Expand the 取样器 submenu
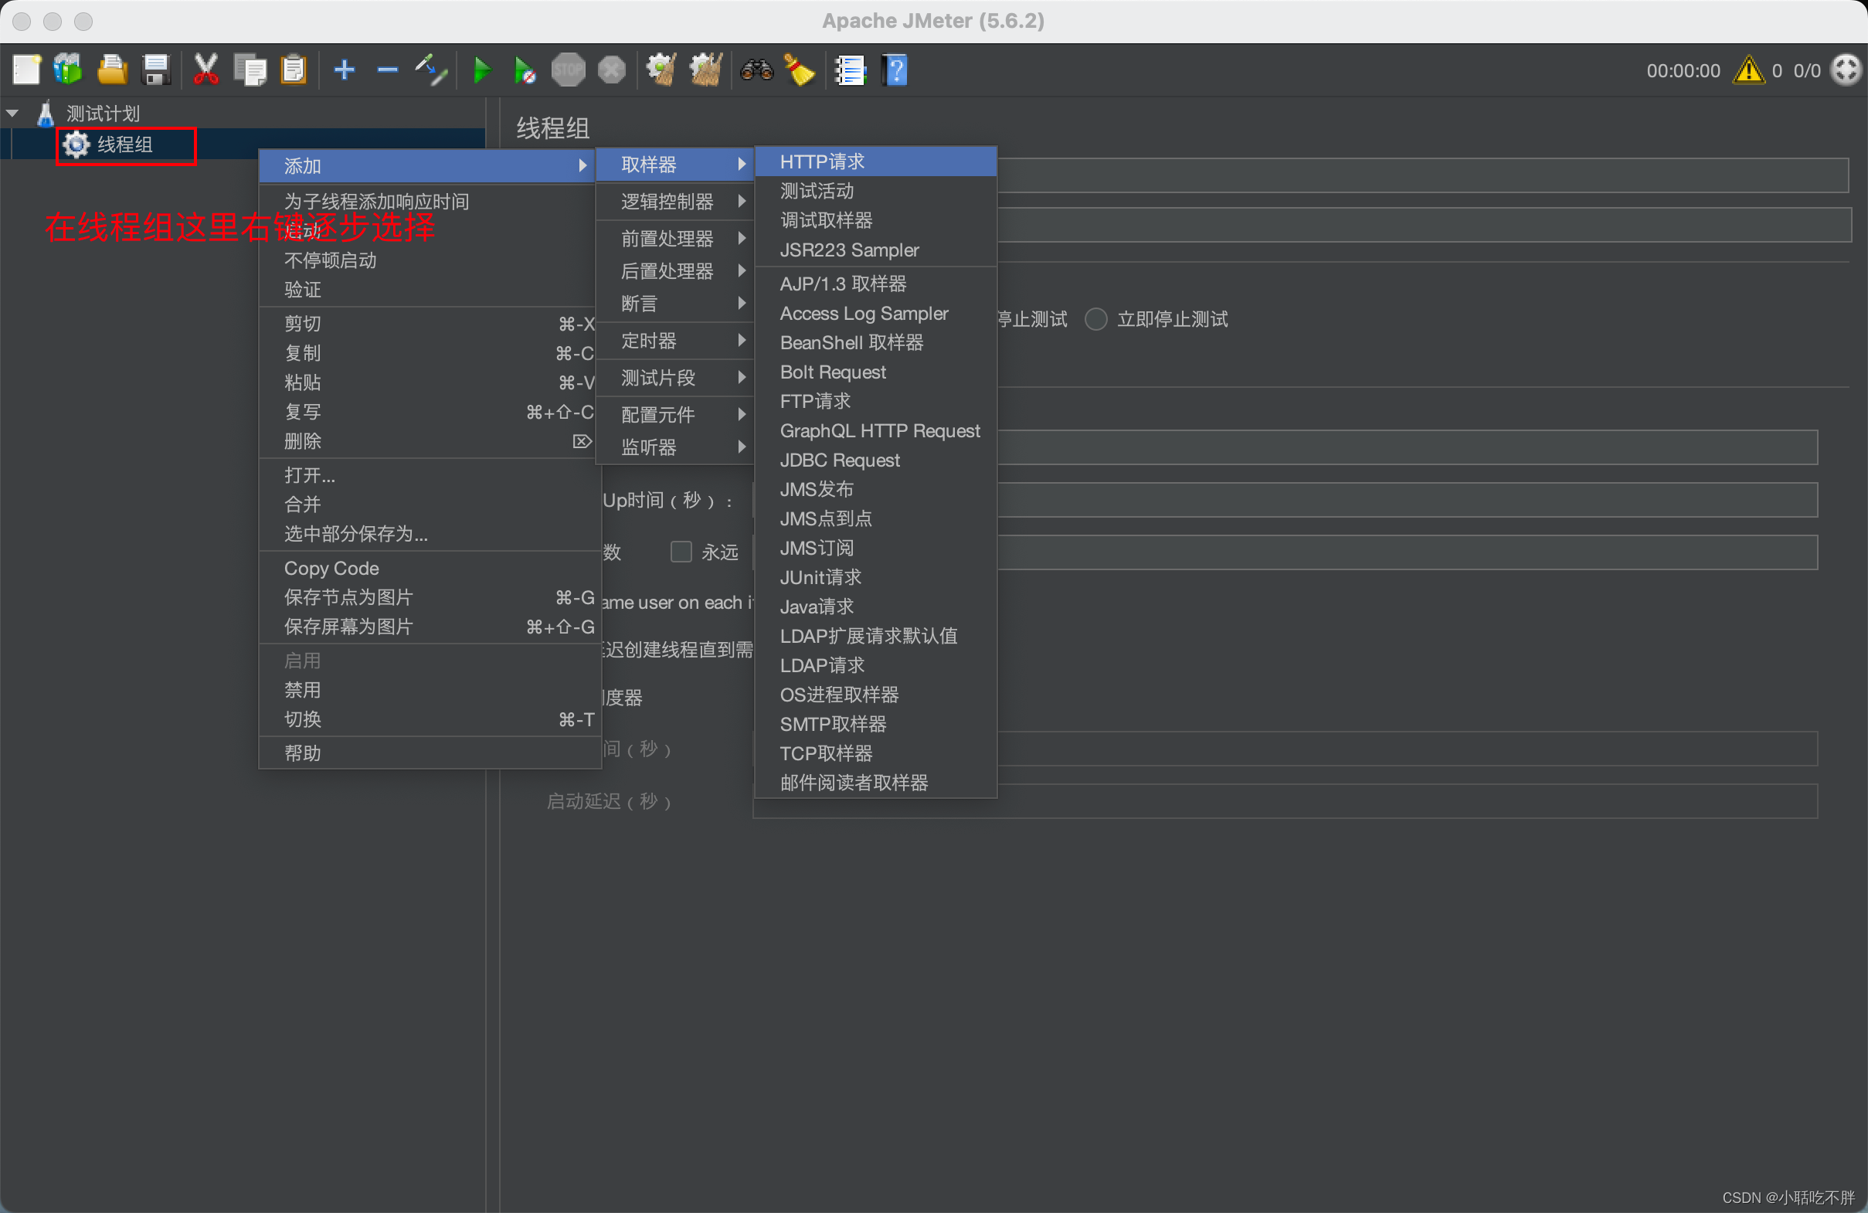Screen dimensions: 1868x1213 [676, 164]
